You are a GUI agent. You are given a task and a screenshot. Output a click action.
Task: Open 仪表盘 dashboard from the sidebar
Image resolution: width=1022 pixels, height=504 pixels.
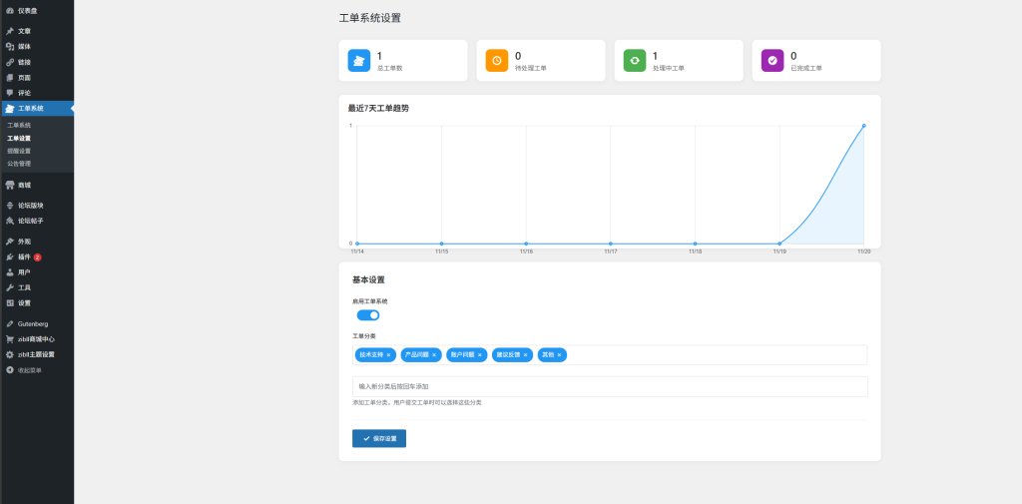(26, 10)
